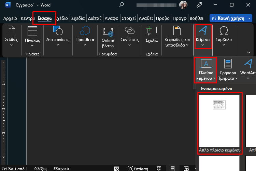Image resolution: width=256 pixels, height=171 pixels.
Task: Insert a table with Πίνακας button
Action: [32, 36]
